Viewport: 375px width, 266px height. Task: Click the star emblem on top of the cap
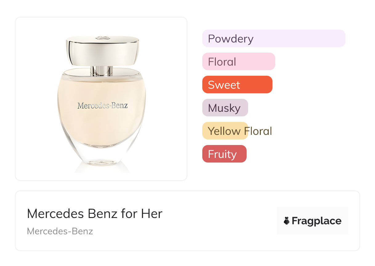click(102, 38)
